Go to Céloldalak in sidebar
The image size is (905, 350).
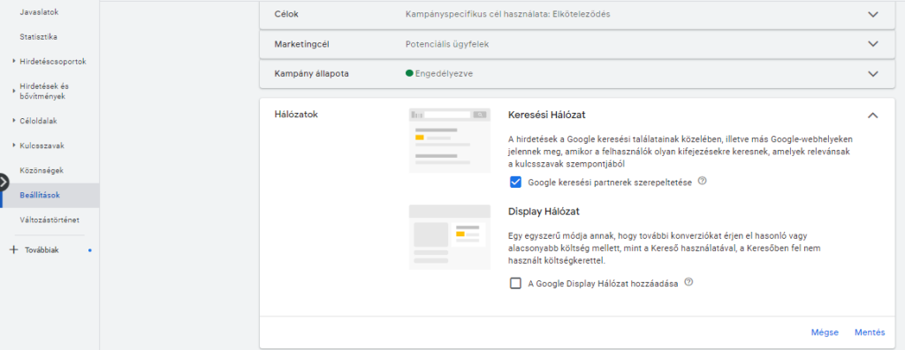[38, 121]
